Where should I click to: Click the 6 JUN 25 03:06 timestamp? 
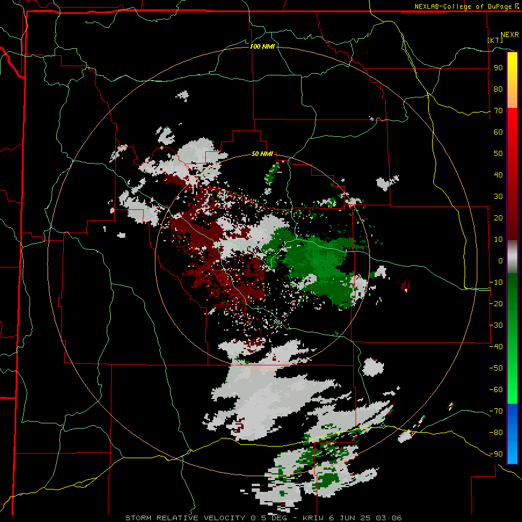367,518
